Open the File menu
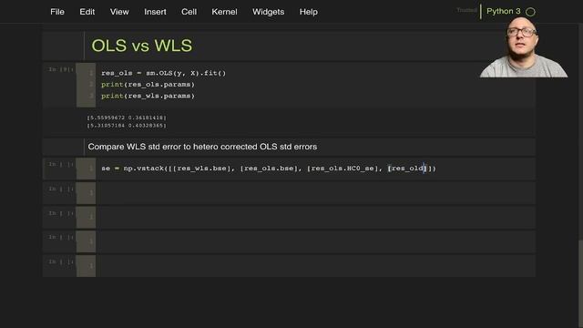The width and height of the screenshot is (583, 328). tap(57, 12)
